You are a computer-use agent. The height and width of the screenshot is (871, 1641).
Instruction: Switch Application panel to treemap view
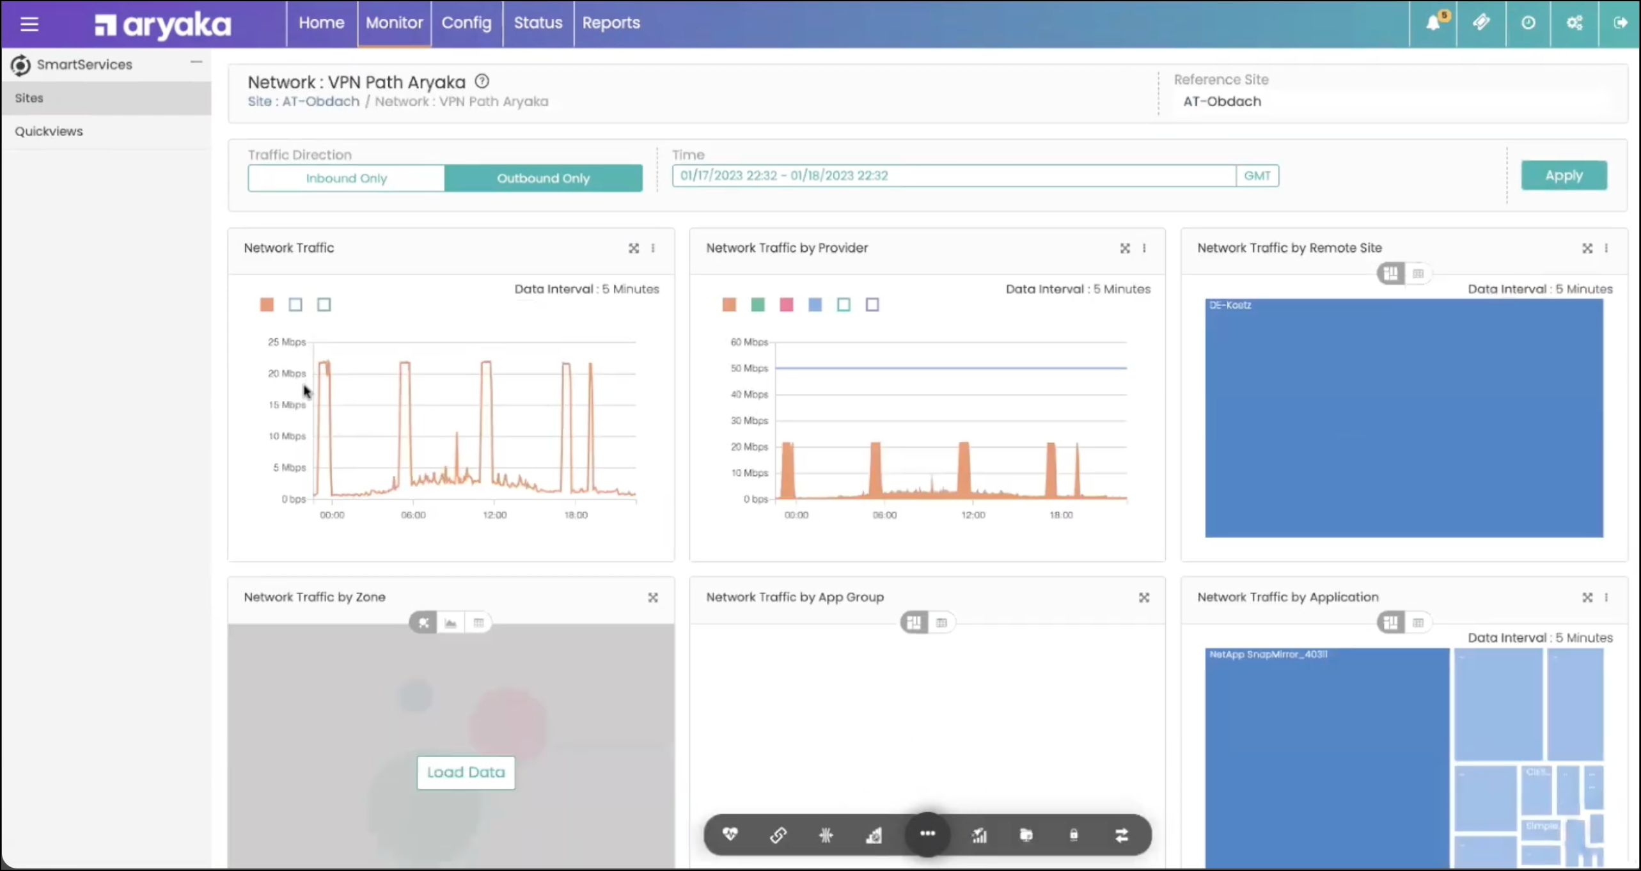1390,622
